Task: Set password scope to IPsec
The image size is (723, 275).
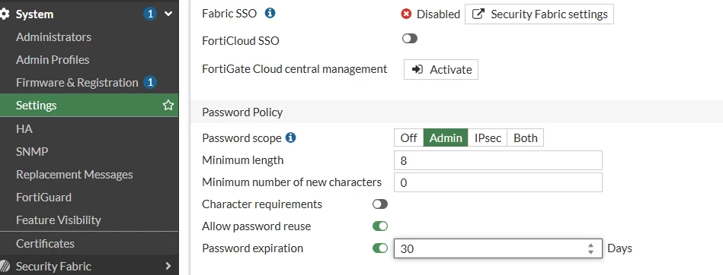Action: (488, 138)
